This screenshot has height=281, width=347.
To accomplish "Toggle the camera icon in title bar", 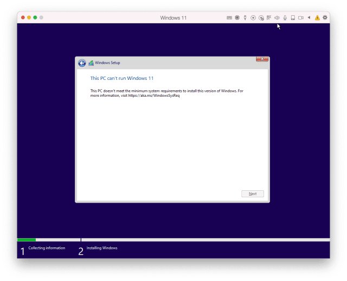I will (x=301, y=18).
